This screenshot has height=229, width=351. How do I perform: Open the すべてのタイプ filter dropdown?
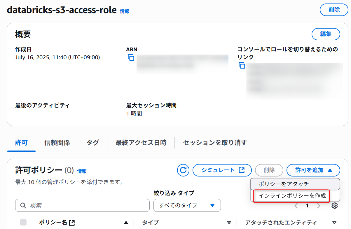[x=187, y=205]
